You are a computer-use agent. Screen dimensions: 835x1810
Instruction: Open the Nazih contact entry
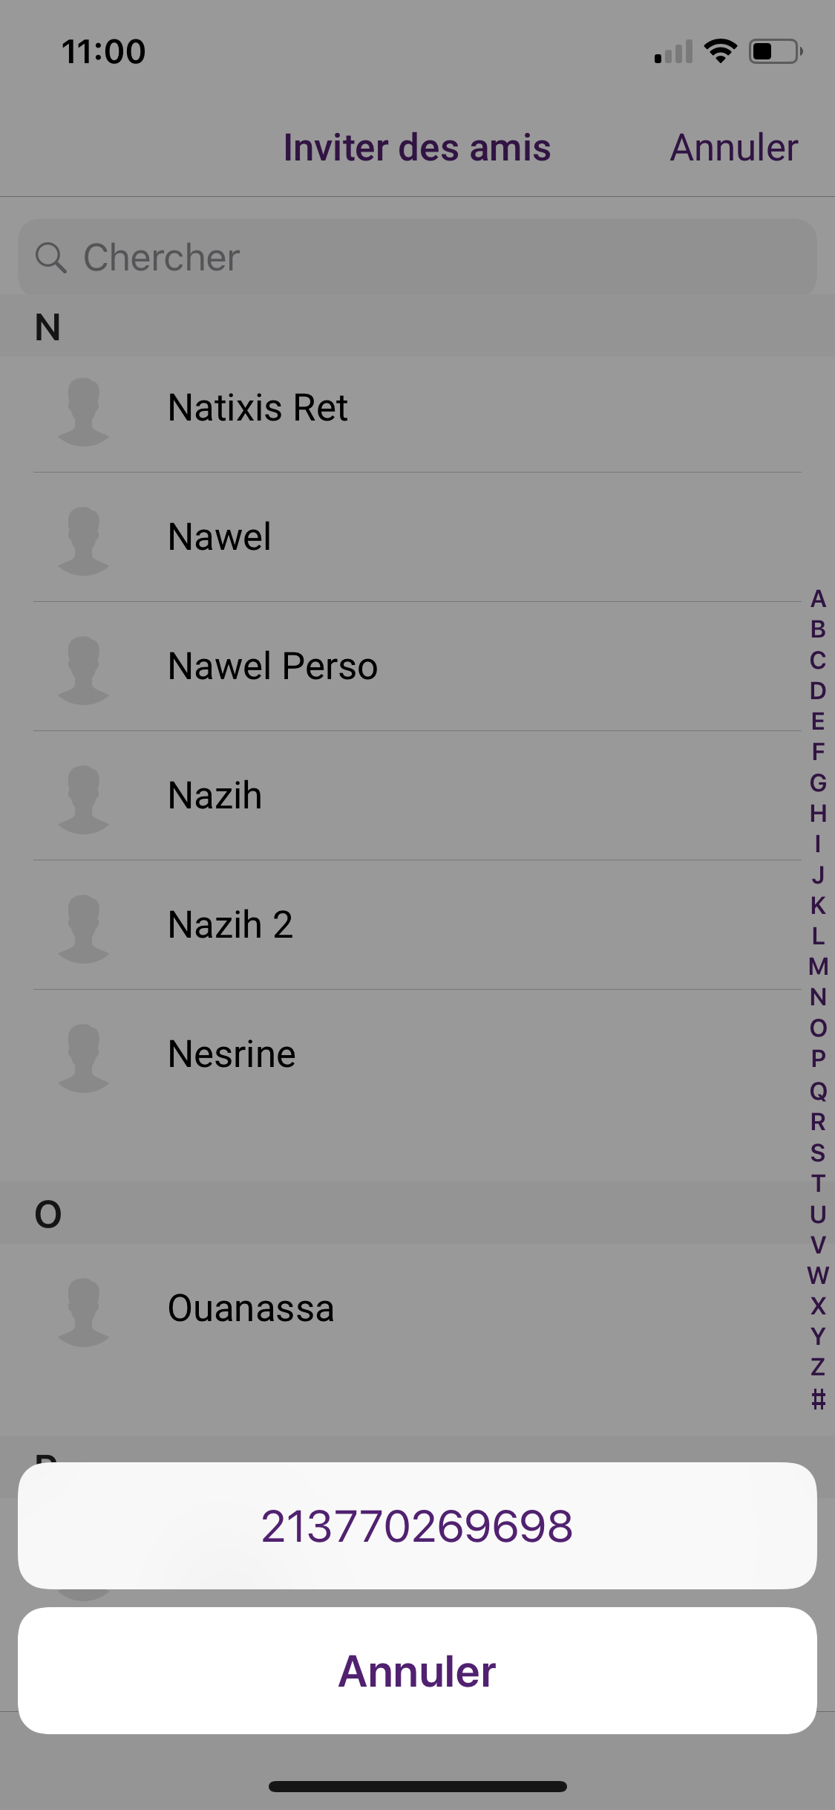417,796
